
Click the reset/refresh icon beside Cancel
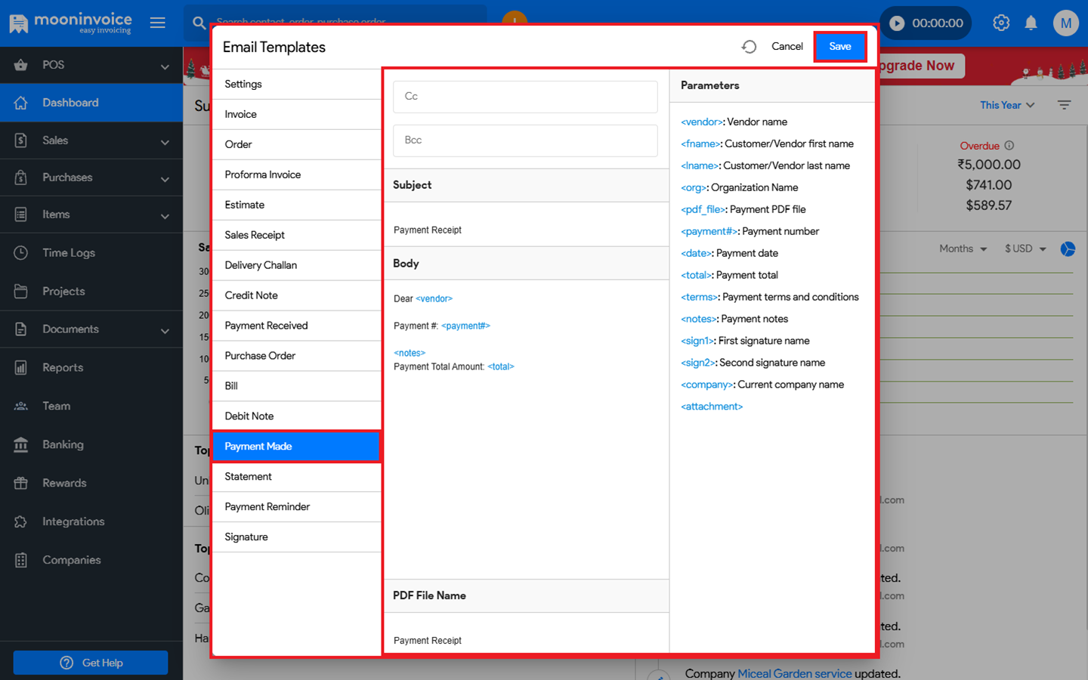point(749,47)
